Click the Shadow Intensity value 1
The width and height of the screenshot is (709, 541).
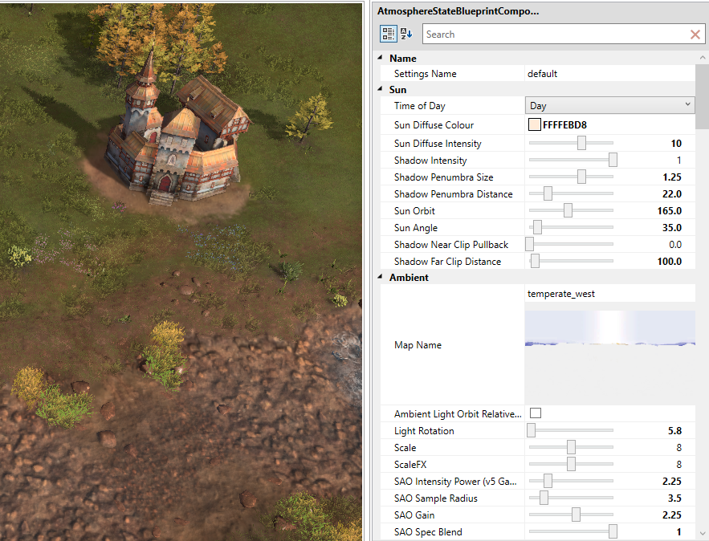click(x=678, y=160)
